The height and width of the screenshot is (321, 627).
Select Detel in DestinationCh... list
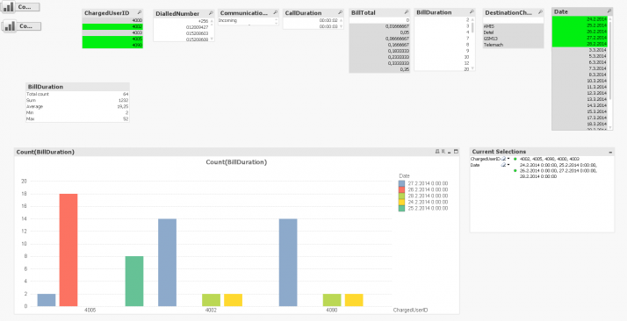tap(513, 32)
